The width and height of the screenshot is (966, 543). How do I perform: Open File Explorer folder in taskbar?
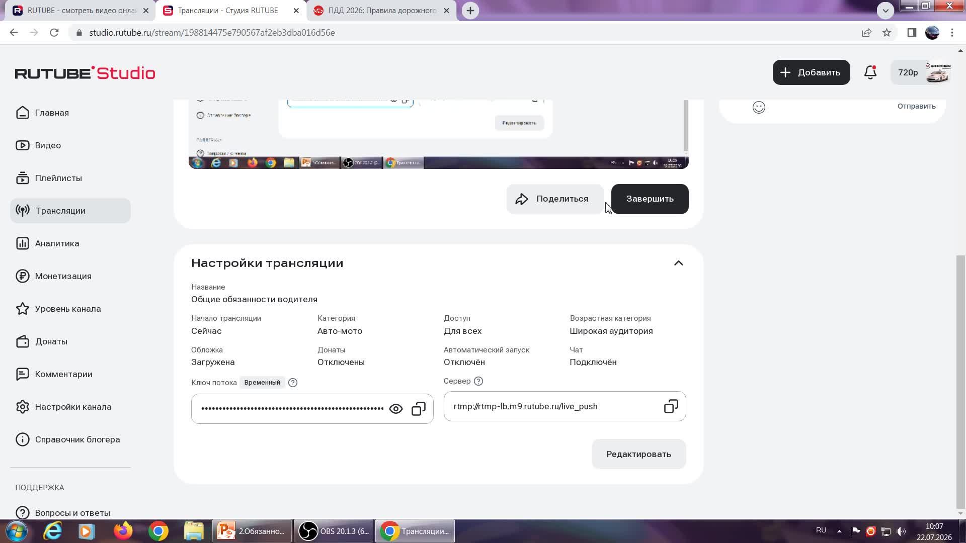coord(193,531)
